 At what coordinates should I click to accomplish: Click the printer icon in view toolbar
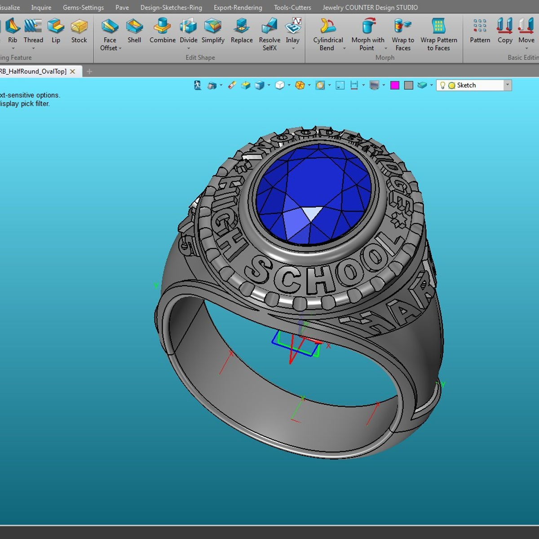pos(212,85)
